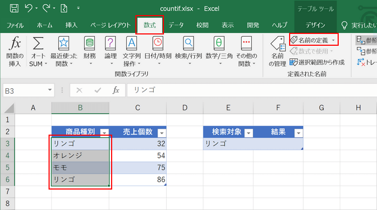This screenshot has width=377, height=210.
Task: Click the Name Box showing B3
Action: 25,90
